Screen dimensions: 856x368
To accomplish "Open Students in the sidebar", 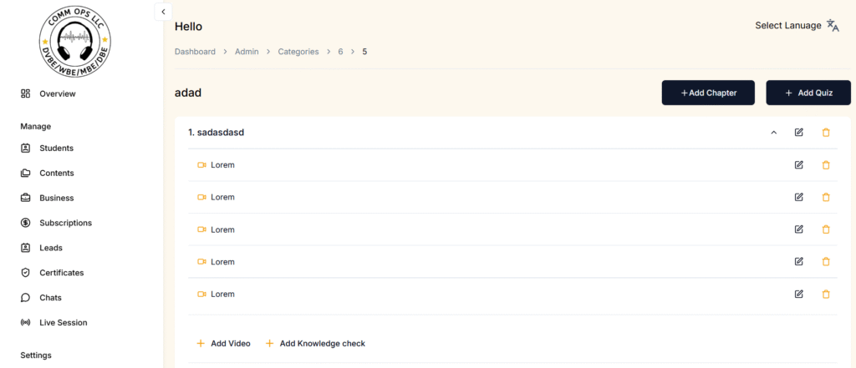I will tap(56, 149).
